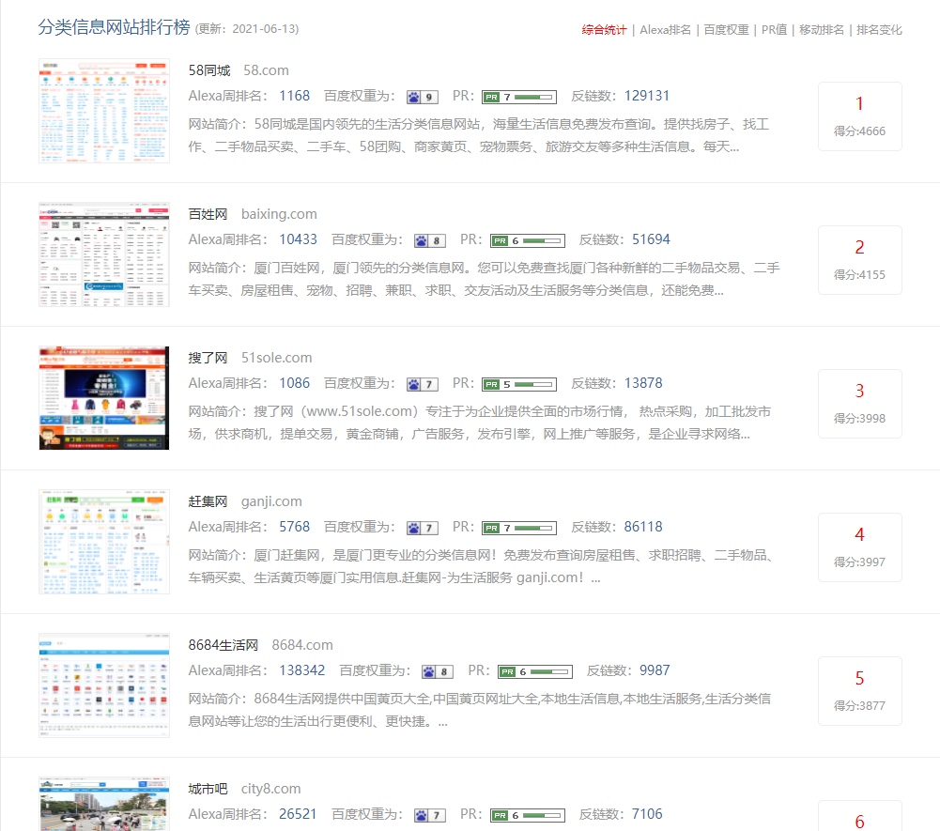This screenshot has height=831, width=940.
Task: Click the rank 2 score box 得分:4155
Action: pyautogui.click(x=859, y=260)
